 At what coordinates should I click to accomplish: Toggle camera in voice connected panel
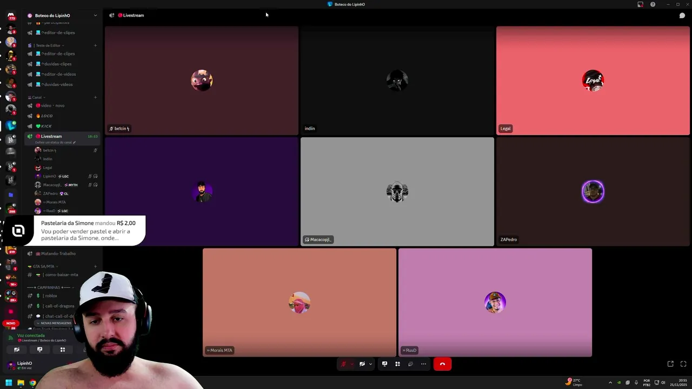pos(17,350)
